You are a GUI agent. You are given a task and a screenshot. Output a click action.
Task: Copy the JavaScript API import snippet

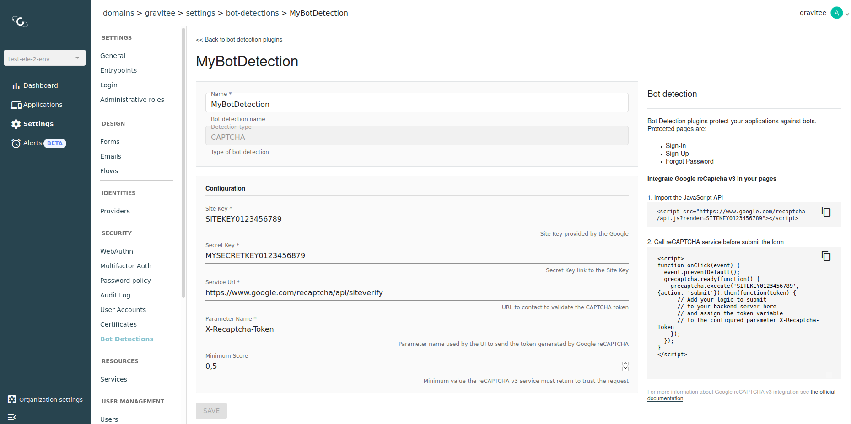(x=826, y=212)
